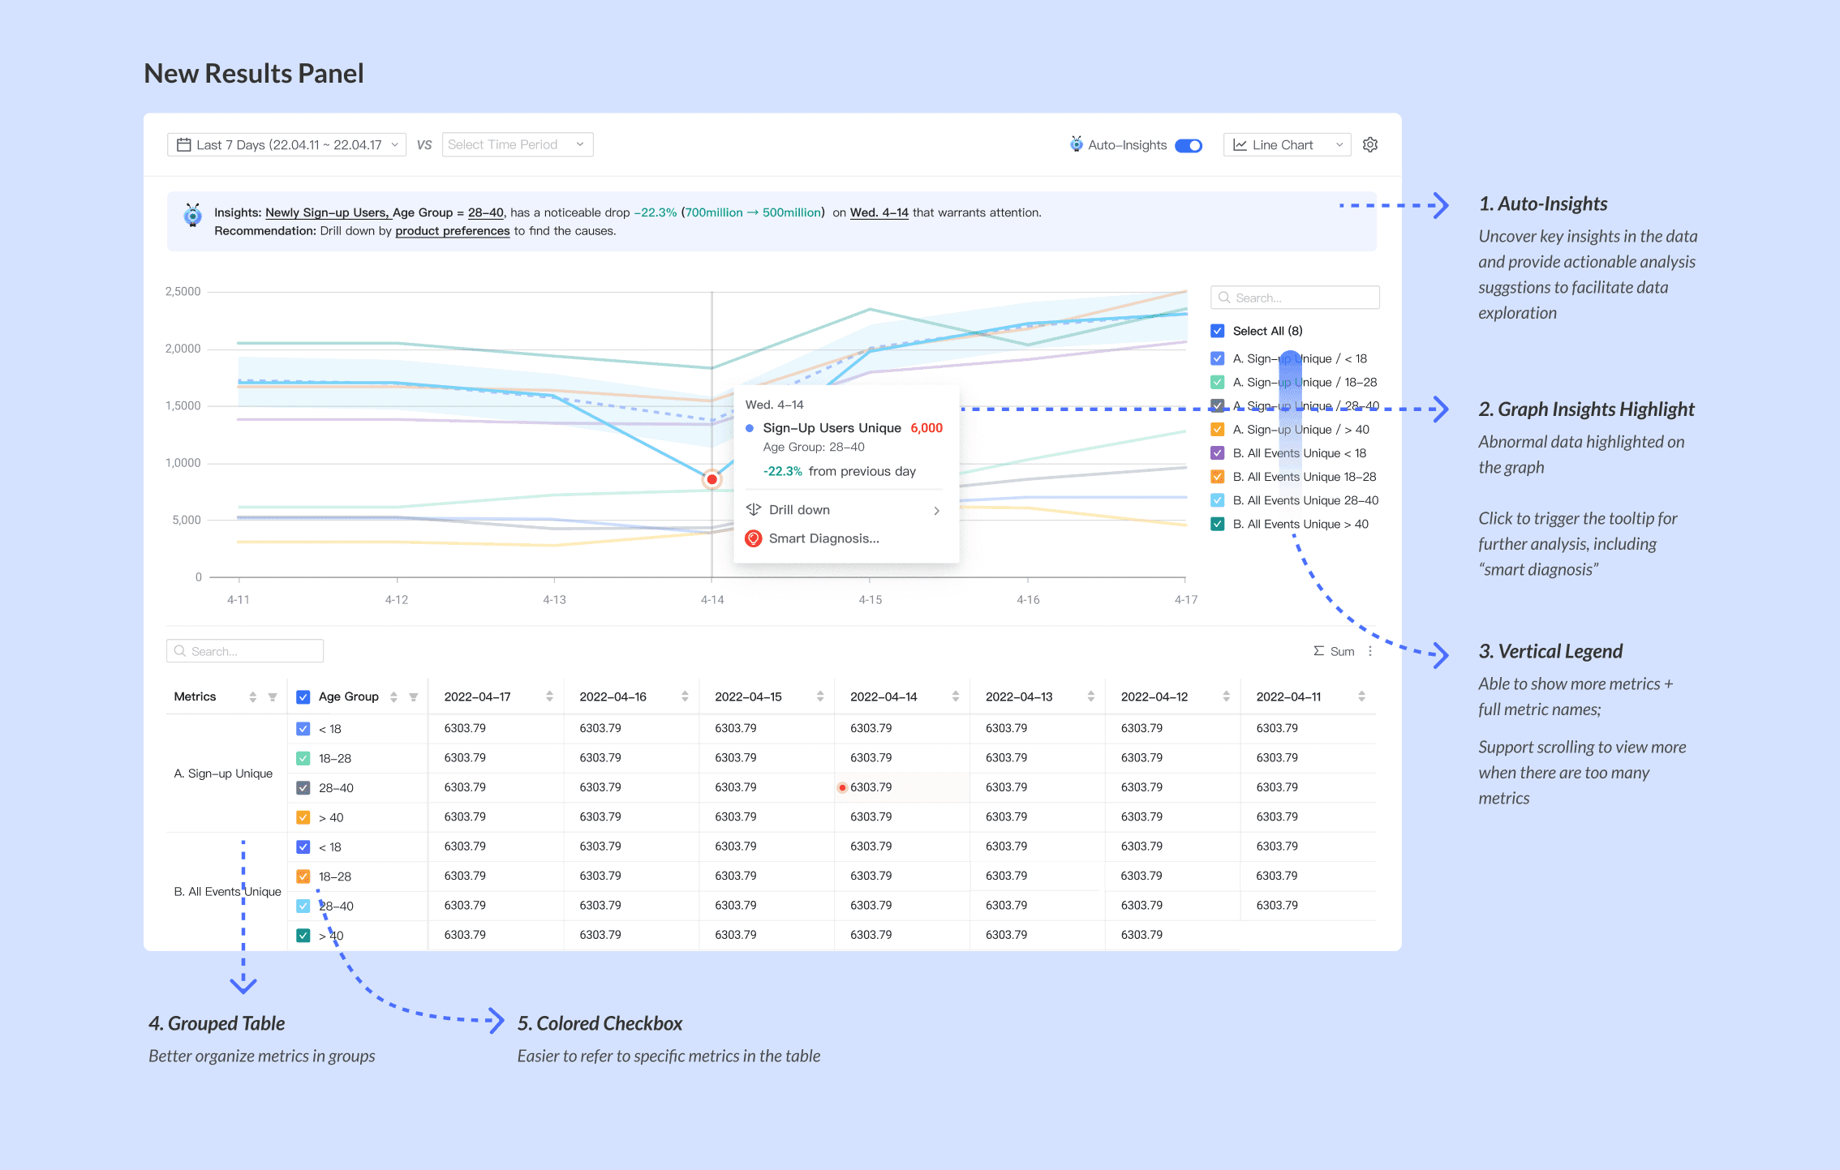Click the product preferences link
This screenshot has height=1170, width=1840.
452,231
